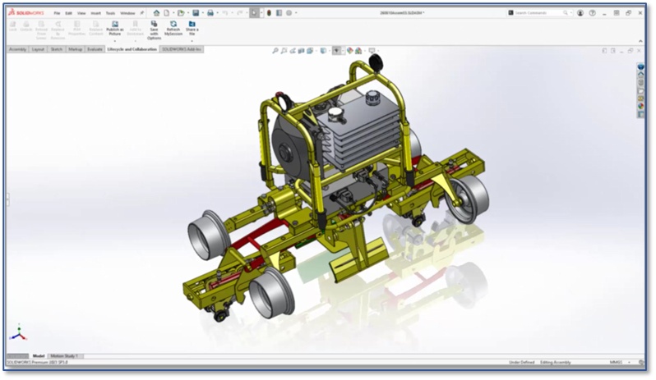
Task: Click Share a file
Action: coord(192,28)
